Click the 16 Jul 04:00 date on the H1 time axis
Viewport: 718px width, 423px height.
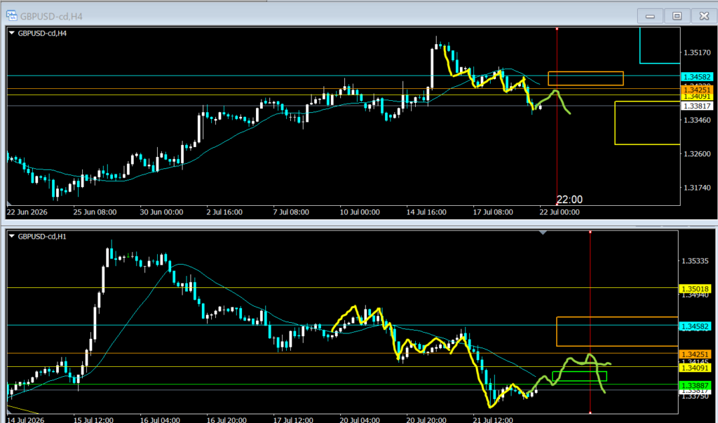160,419
